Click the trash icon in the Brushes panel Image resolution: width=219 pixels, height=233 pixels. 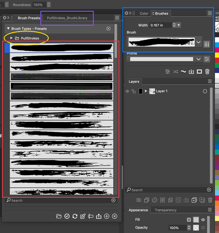pos(207,72)
